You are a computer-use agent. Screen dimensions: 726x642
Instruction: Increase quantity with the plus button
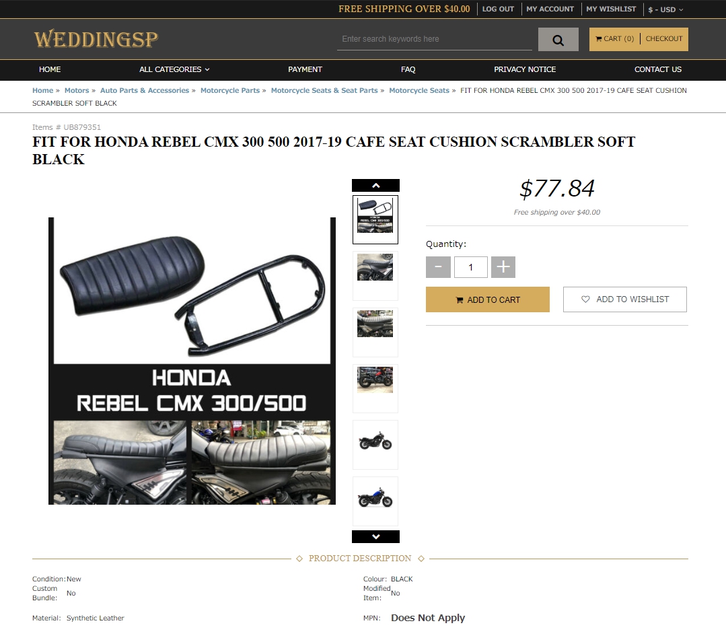click(x=503, y=267)
